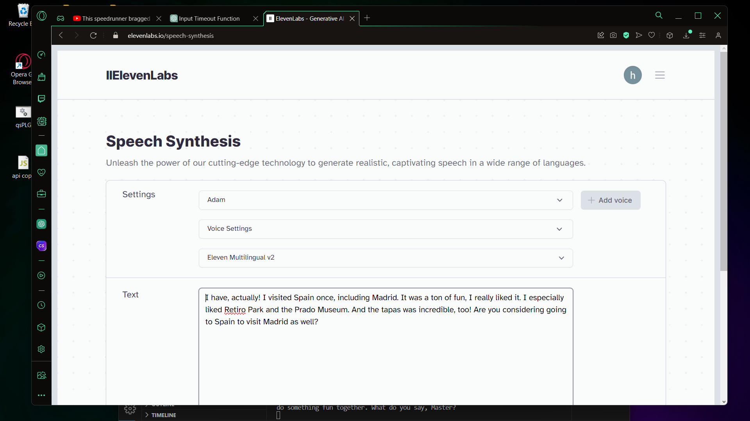Image resolution: width=750 pixels, height=421 pixels.
Task: Open the Player sidebar icon
Action: coord(41,276)
